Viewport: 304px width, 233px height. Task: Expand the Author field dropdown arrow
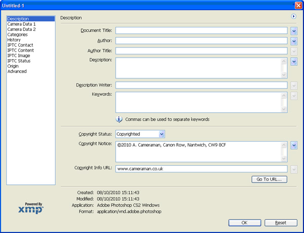point(294,41)
